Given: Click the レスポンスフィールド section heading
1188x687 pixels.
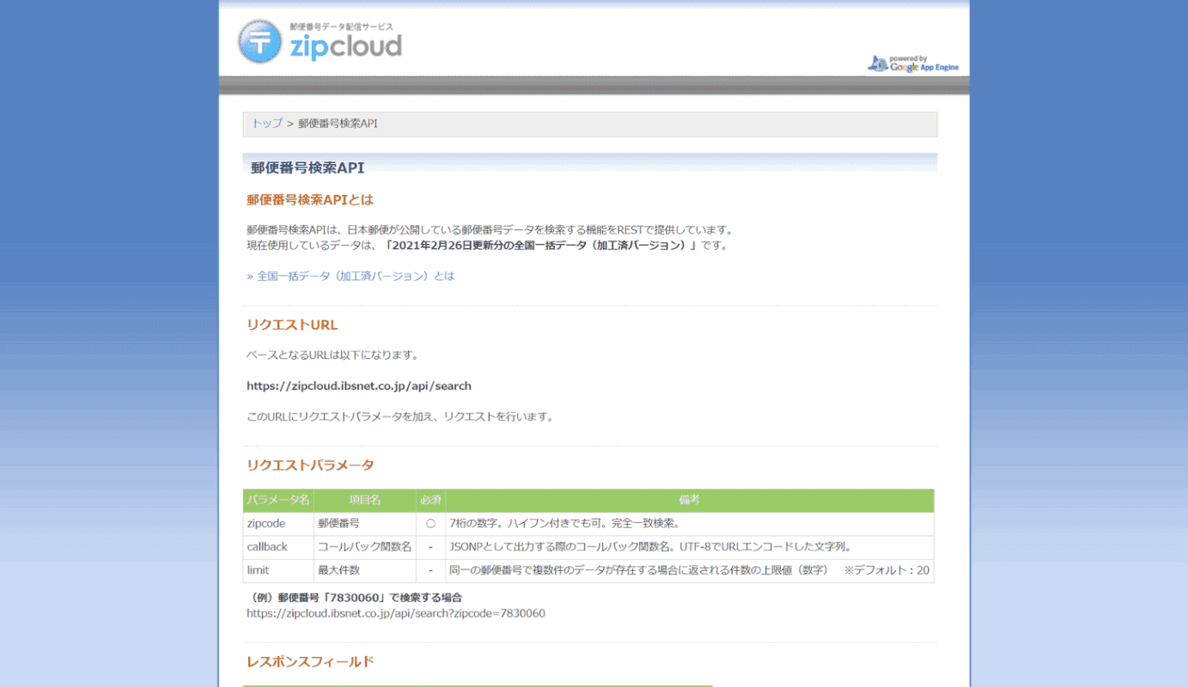Looking at the screenshot, I should point(310,662).
